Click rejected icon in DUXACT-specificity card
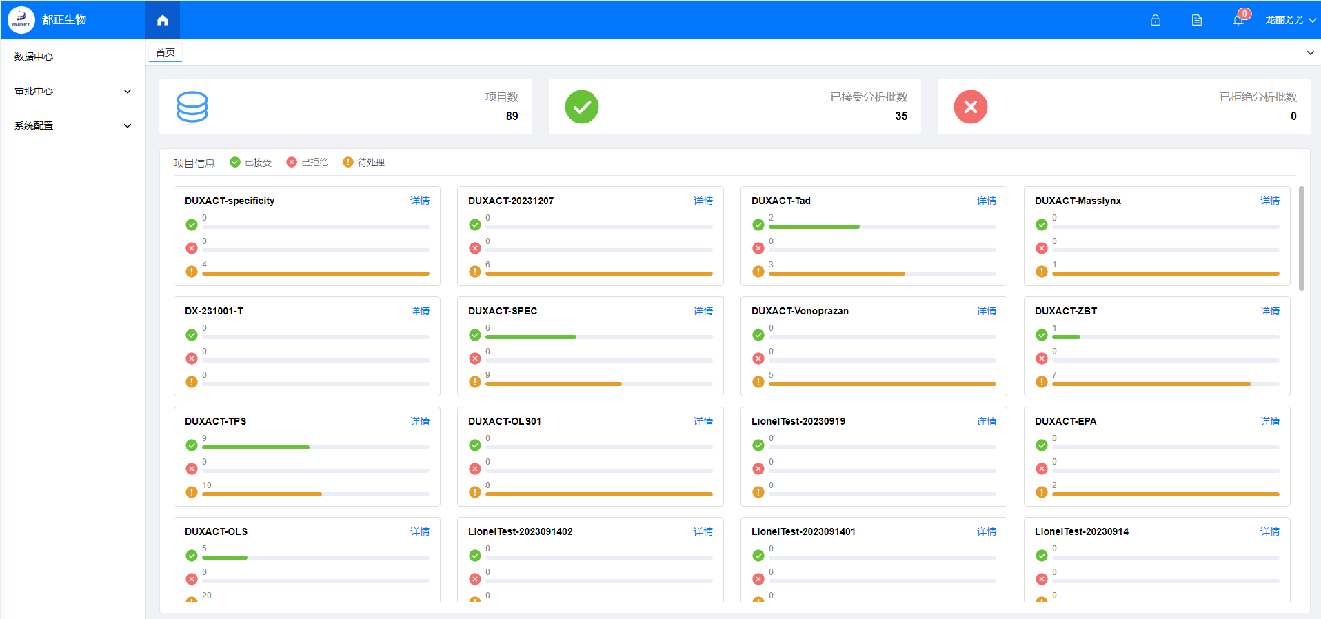 tap(192, 248)
